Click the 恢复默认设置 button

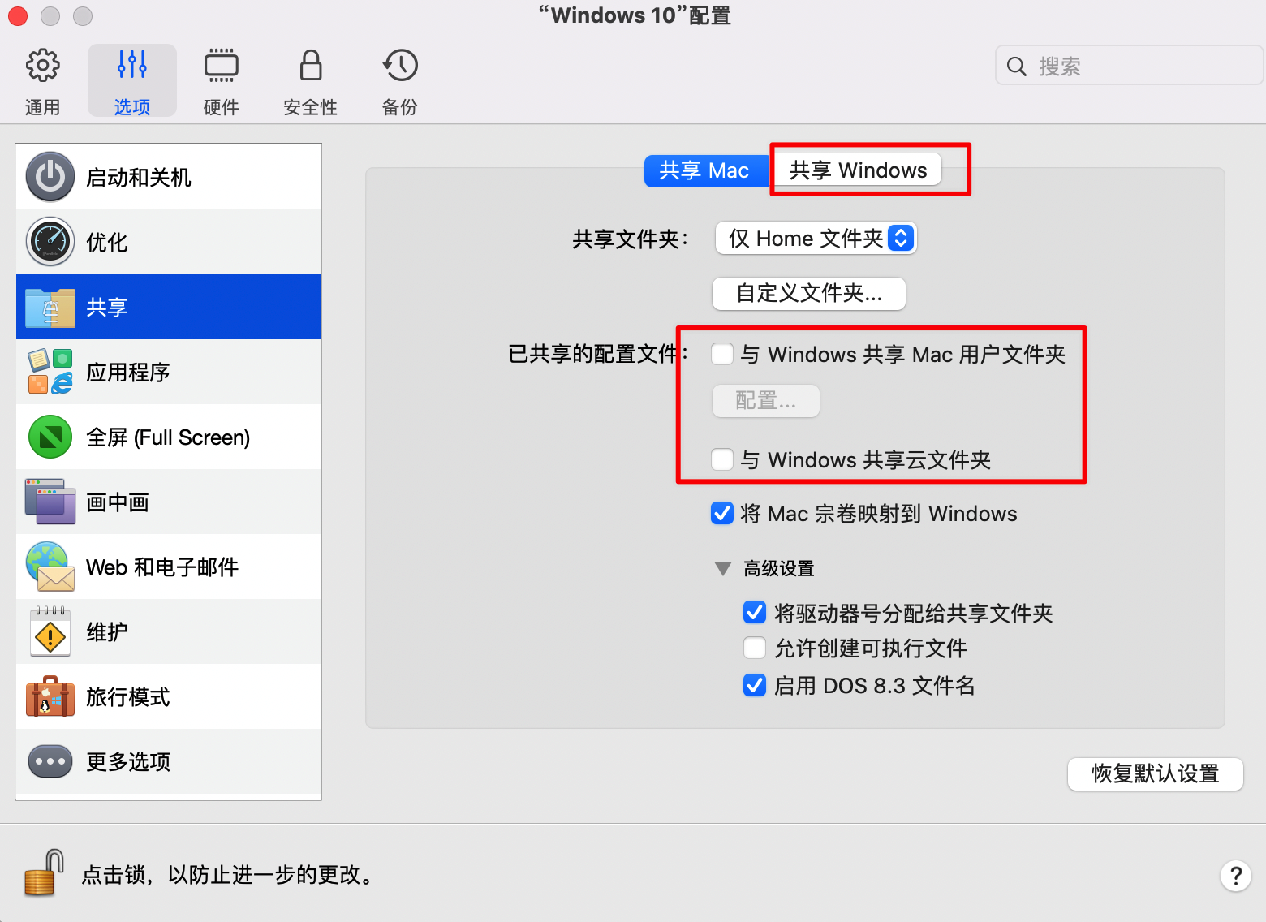pyautogui.click(x=1156, y=773)
